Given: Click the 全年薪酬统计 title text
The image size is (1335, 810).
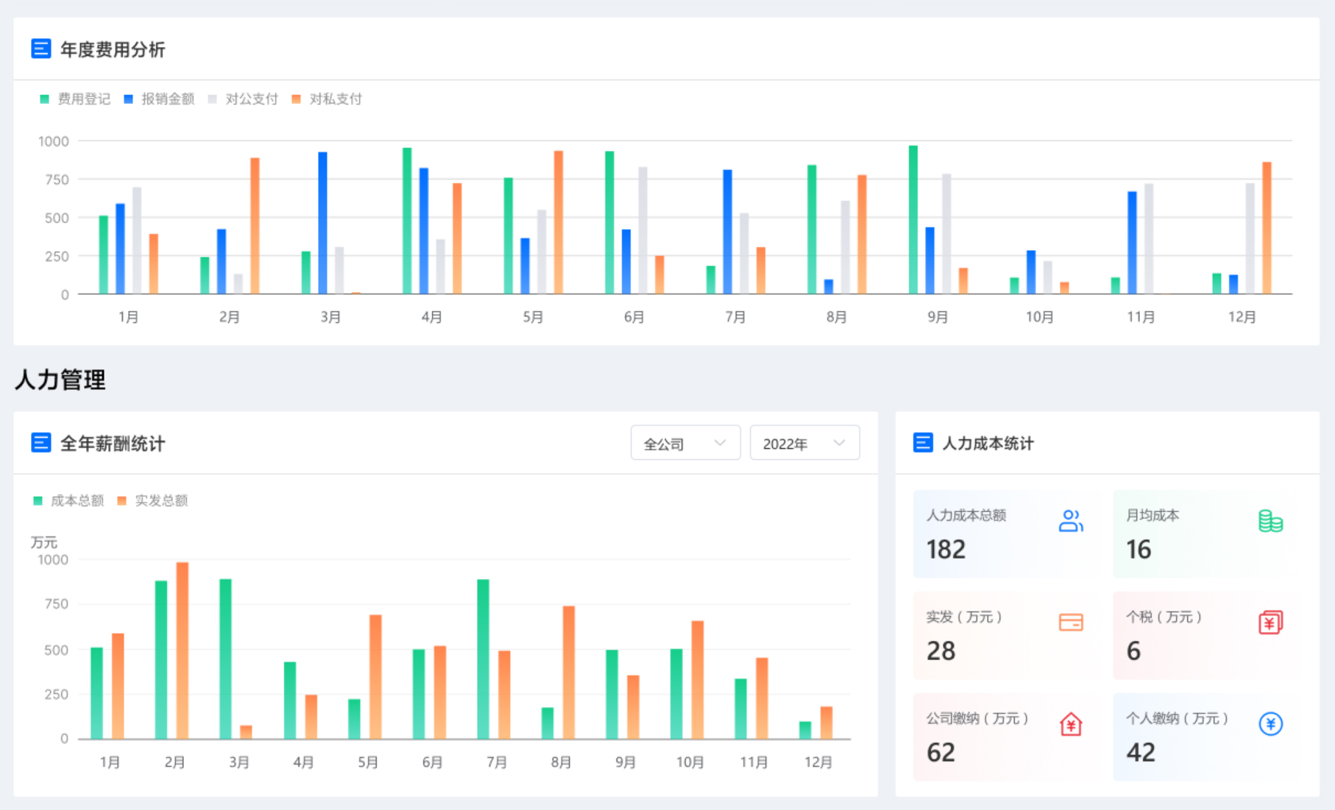Looking at the screenshot, I should [x=113, y=443].
